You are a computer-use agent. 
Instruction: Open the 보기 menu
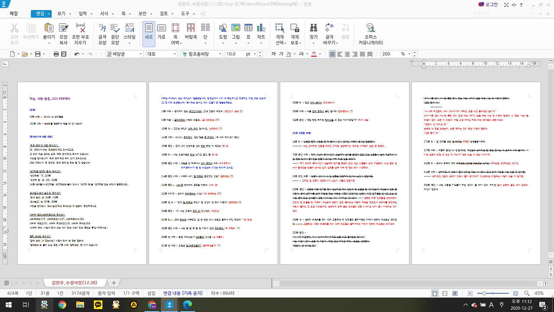pyautogui.click(x=61, y=13)
